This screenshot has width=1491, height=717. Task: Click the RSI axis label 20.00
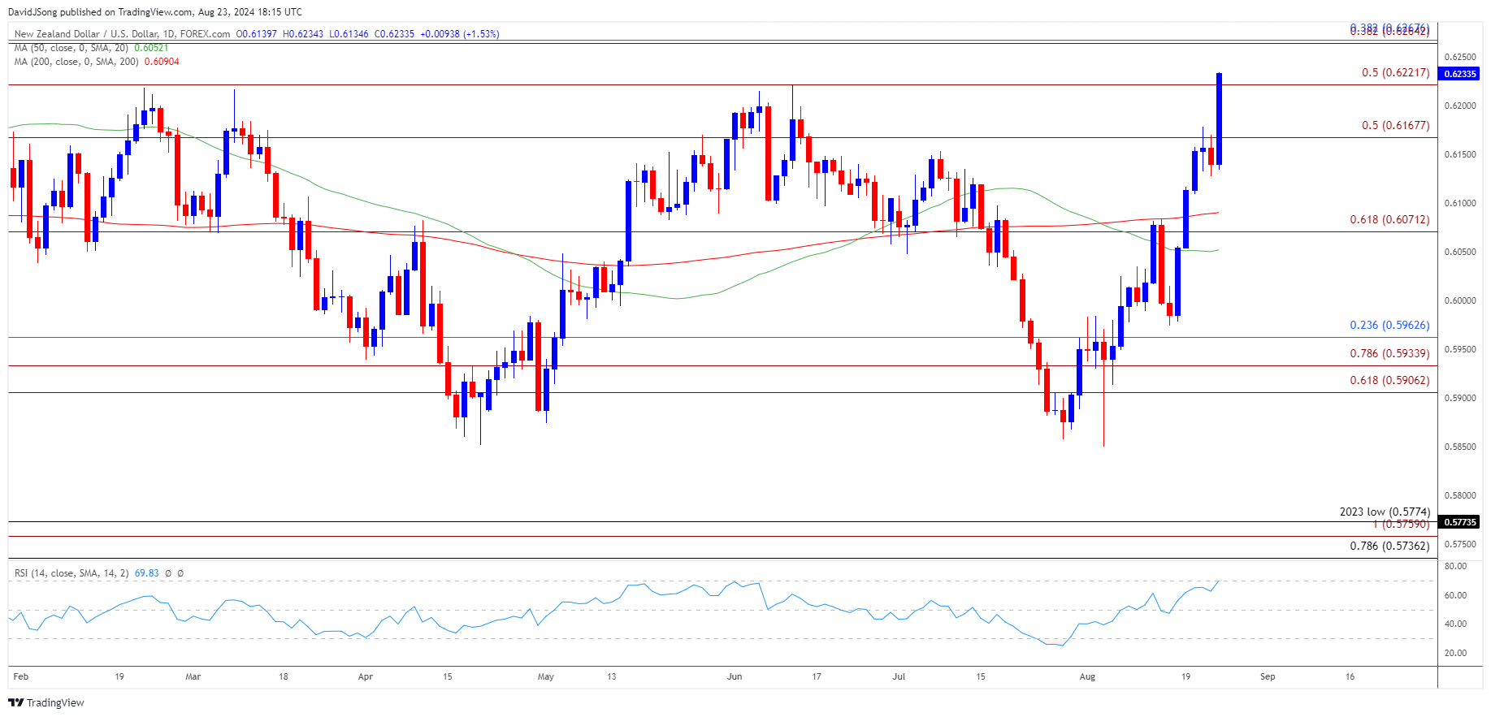pos(1455,654)
